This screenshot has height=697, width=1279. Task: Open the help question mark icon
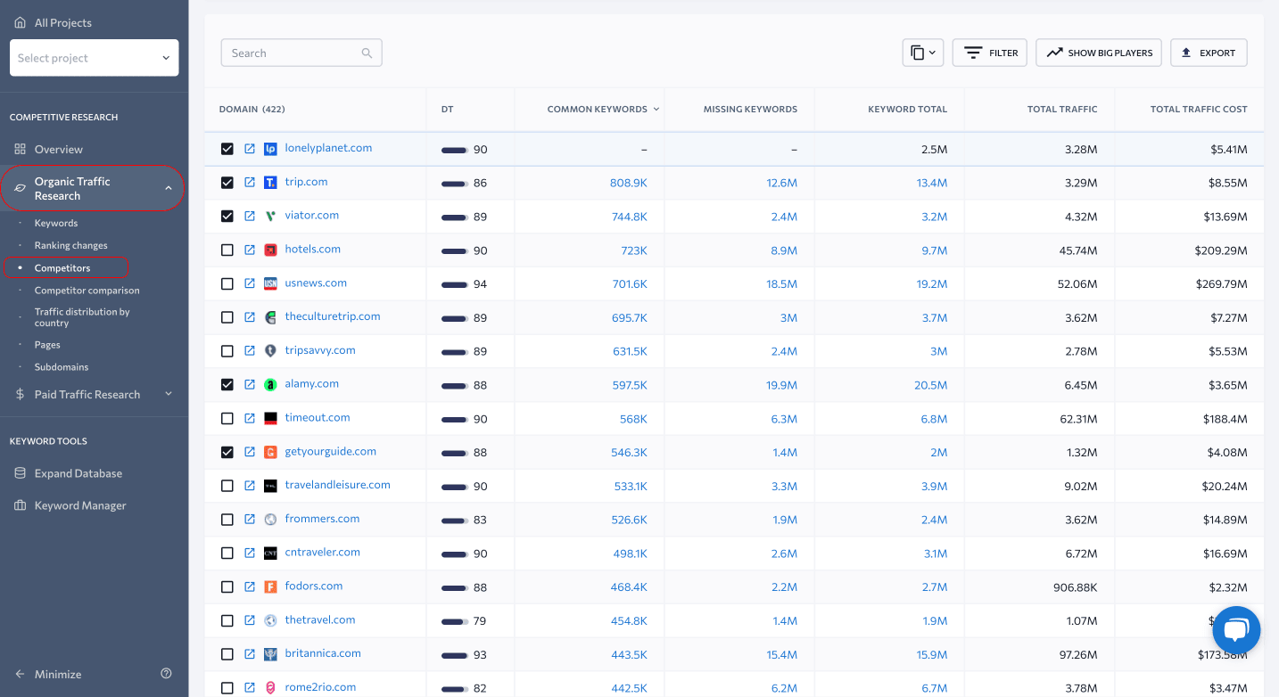coord(166,674)
